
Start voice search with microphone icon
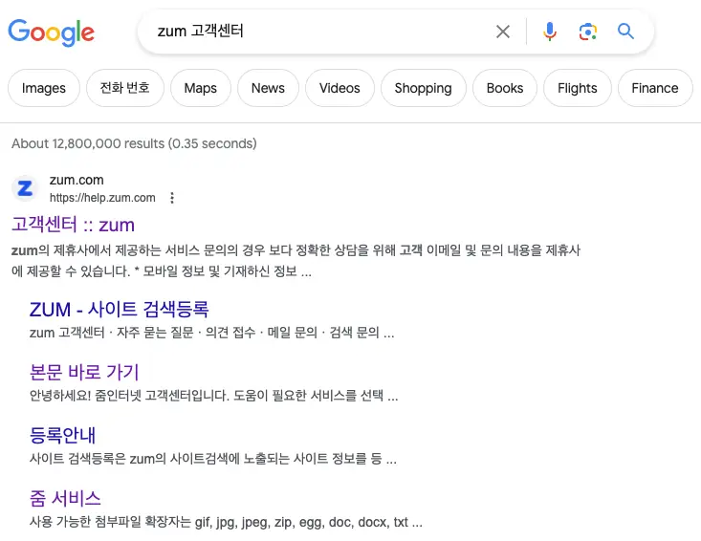pos(550,32)
